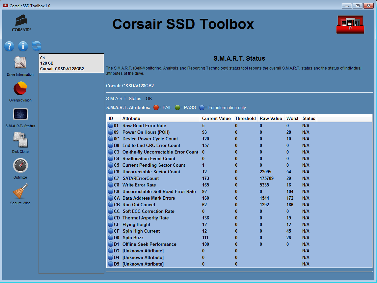Screen dimensions: 377x283
Task: Click the red toolbox icon
Action: pyautogui.click(x=350, y=25)
